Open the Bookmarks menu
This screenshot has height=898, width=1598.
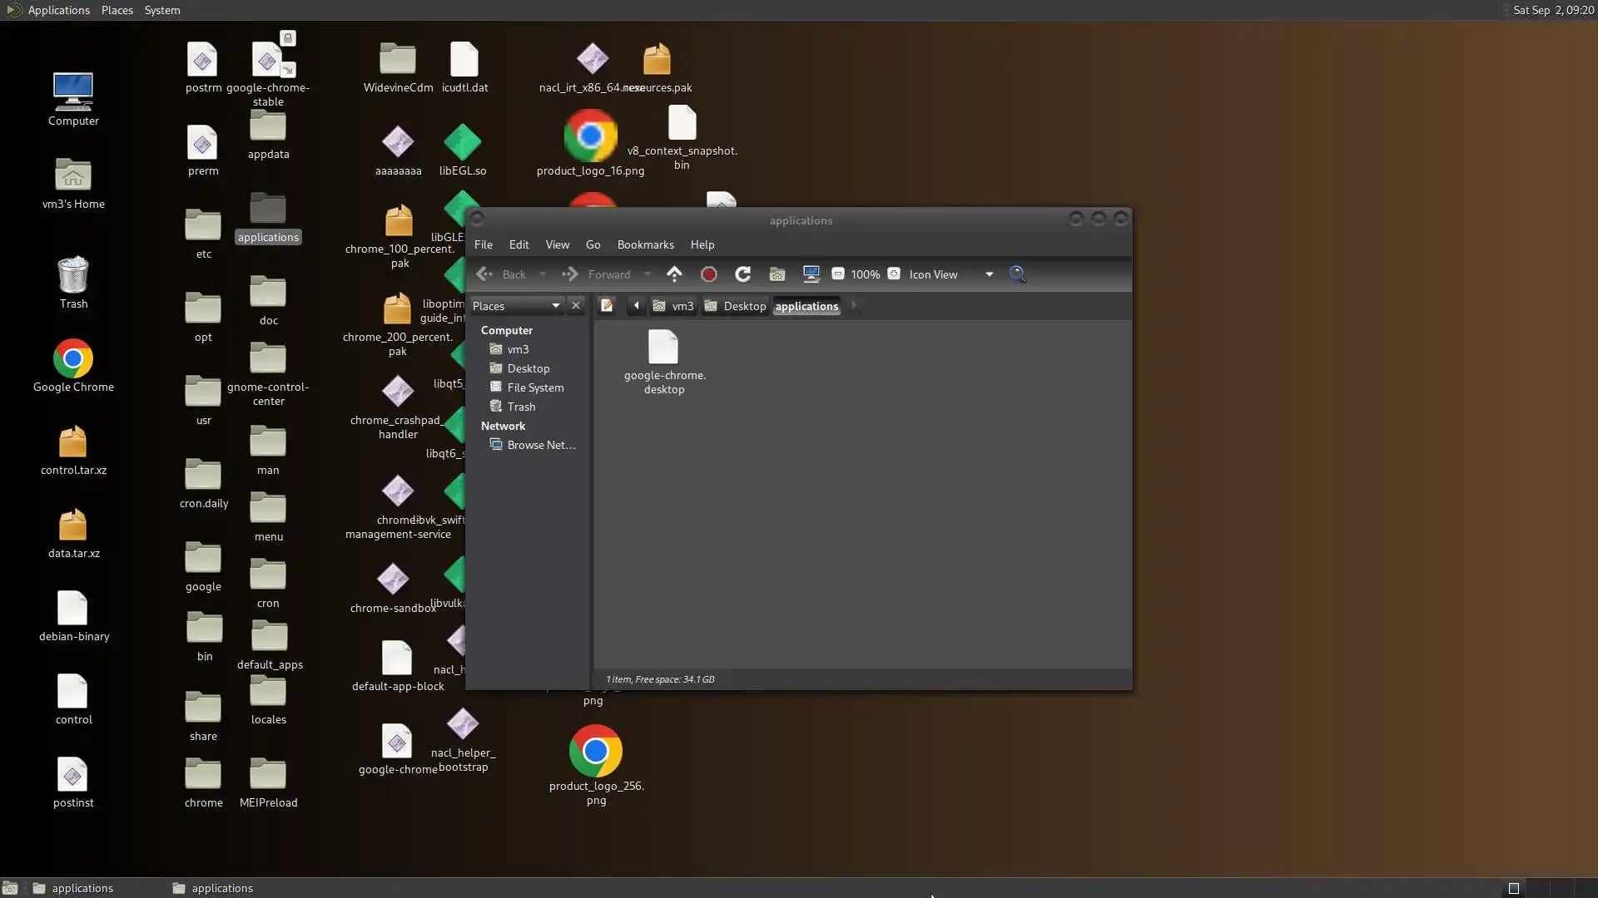[x=645, y=244]
